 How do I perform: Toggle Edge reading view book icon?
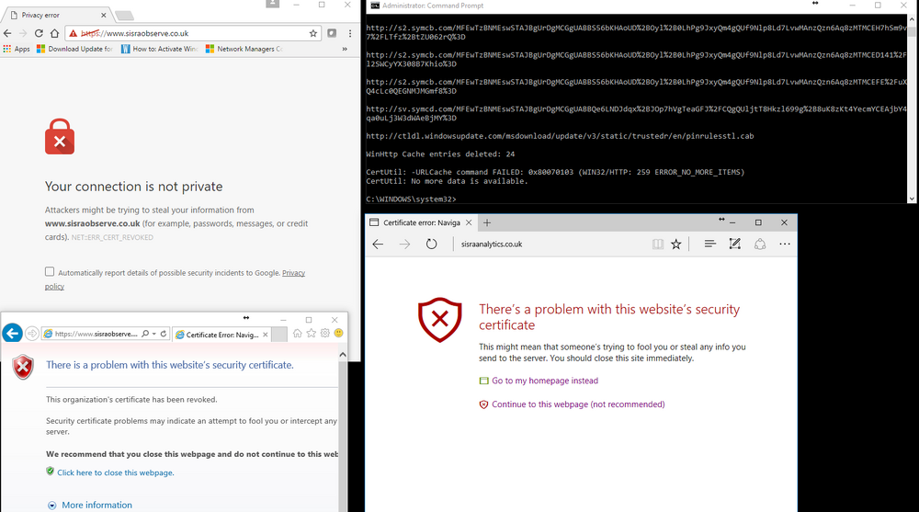pyautogui.click(x=658, y=244)
